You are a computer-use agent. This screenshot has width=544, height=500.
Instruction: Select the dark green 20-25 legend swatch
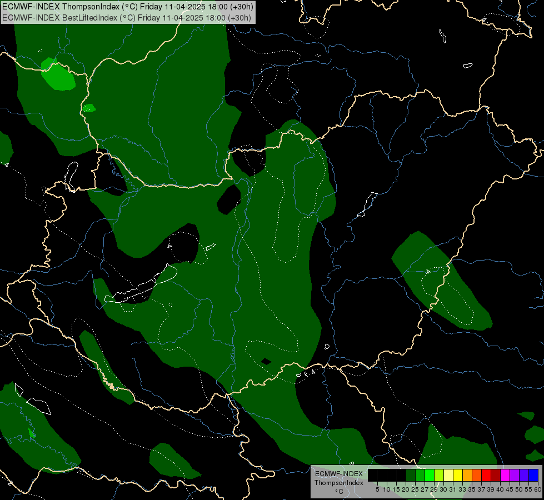[x=411, y=475]
